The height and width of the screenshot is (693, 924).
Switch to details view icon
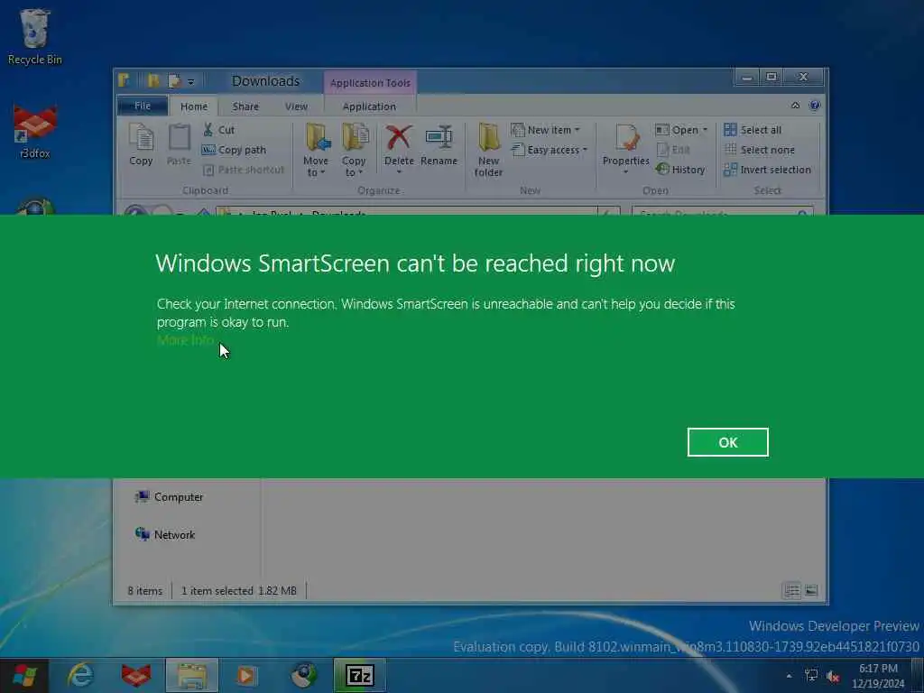tap(791, 590)
